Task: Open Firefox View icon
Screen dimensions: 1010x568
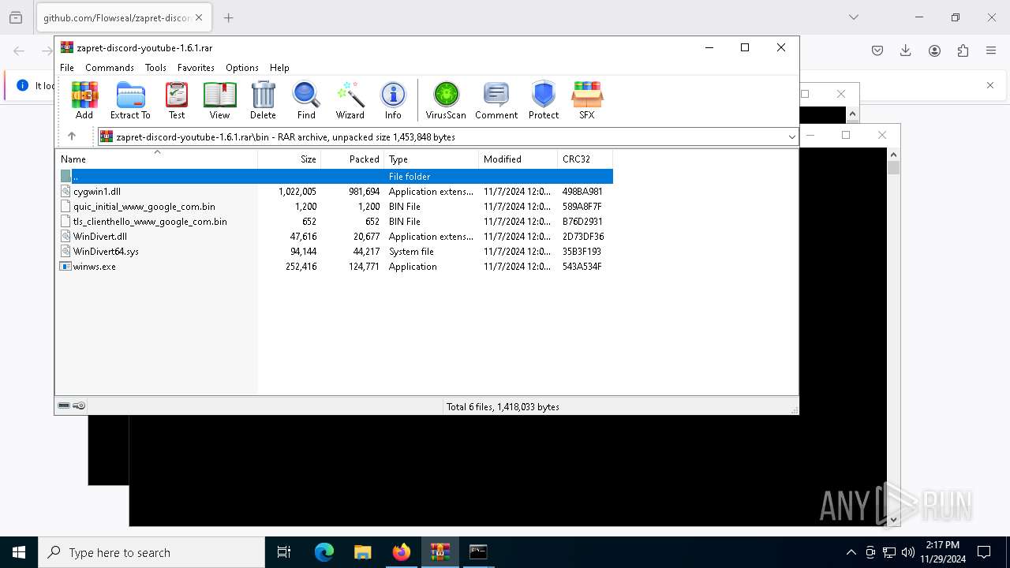Action: pyautogui.click(x=16, y=17)
